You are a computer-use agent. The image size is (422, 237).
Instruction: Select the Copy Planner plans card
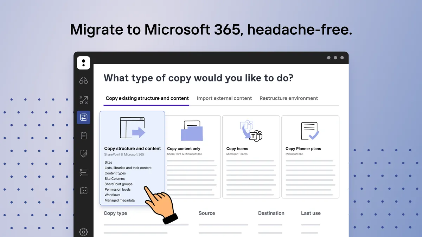(x=311, y=157)
